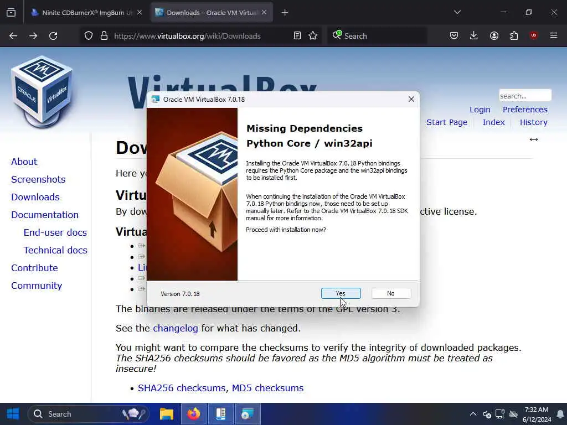Image resolution: width=567 pixels, height=425 pixels.
Task: Open the Index link
Action: (493, 122)
